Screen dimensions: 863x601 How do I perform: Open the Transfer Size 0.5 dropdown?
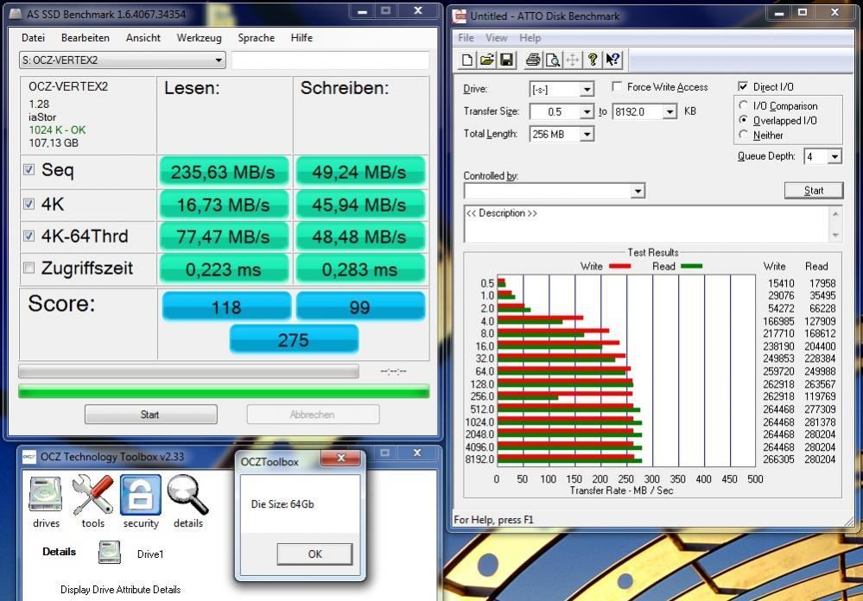pyautogui.click(x=587, y=111)
